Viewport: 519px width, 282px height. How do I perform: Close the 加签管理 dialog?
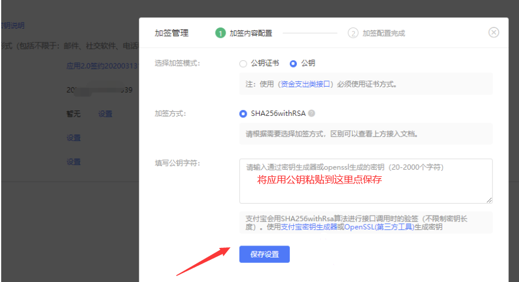(493, 32)
